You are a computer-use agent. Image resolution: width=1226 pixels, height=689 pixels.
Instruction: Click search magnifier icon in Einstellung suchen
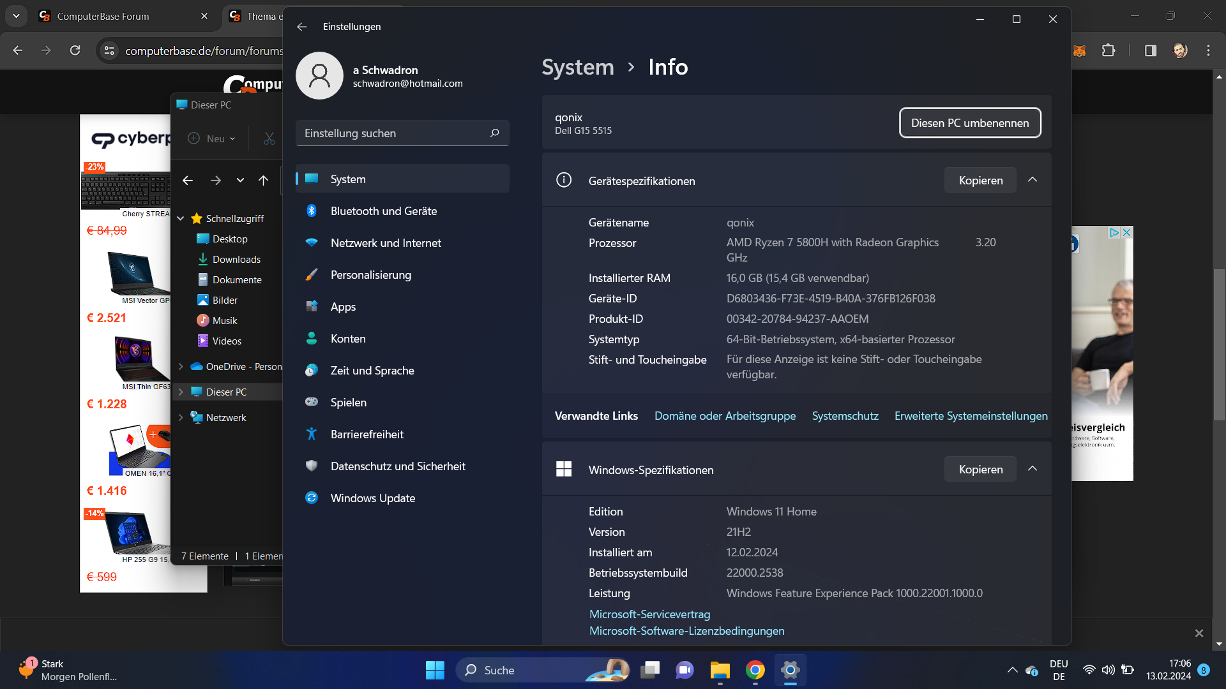click(494, 133)
